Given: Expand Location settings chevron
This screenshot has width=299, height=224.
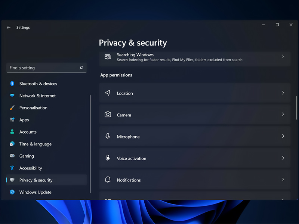Looking at the screenshot, I should (x=283, y=93).
